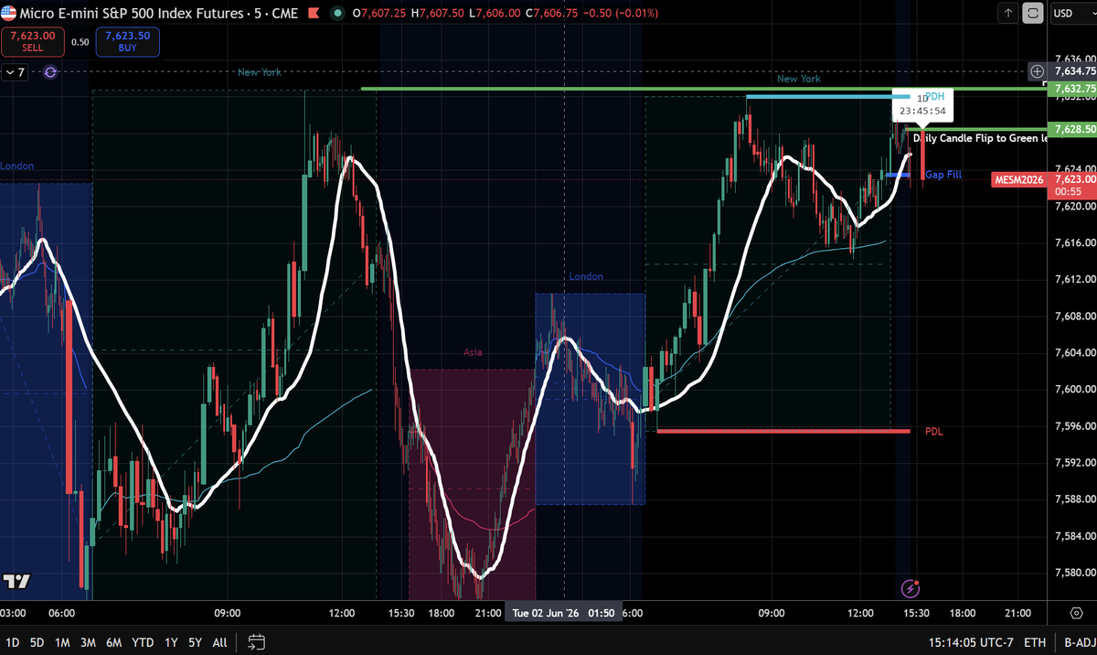Select the 1D time range

pos(13,642)
